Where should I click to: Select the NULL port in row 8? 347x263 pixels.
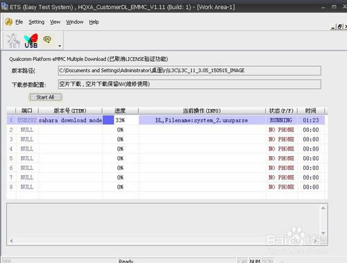click(x=27, y=187)
